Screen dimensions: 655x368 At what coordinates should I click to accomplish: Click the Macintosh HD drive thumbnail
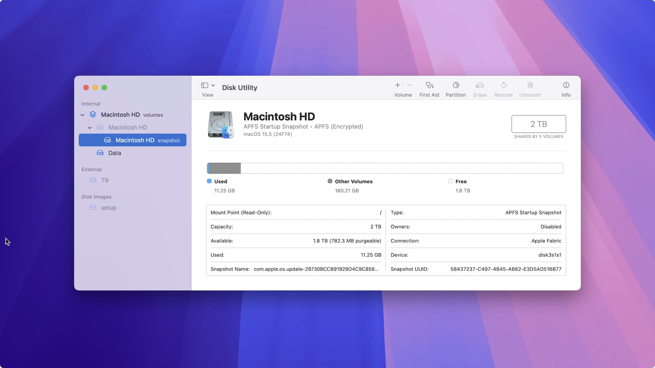(221, 125)
